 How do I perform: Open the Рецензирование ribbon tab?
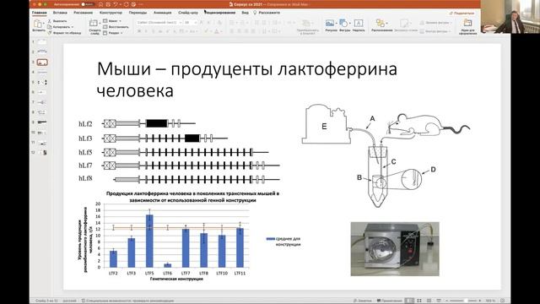[x=219, y=13]
